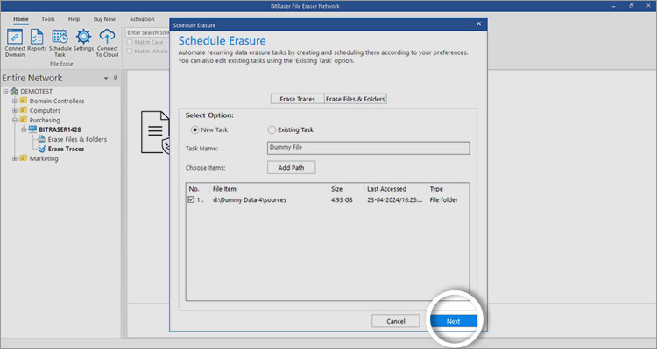Select the Purchasing tree item
Viewport: 657px width, 349px height.
[45, 120]
